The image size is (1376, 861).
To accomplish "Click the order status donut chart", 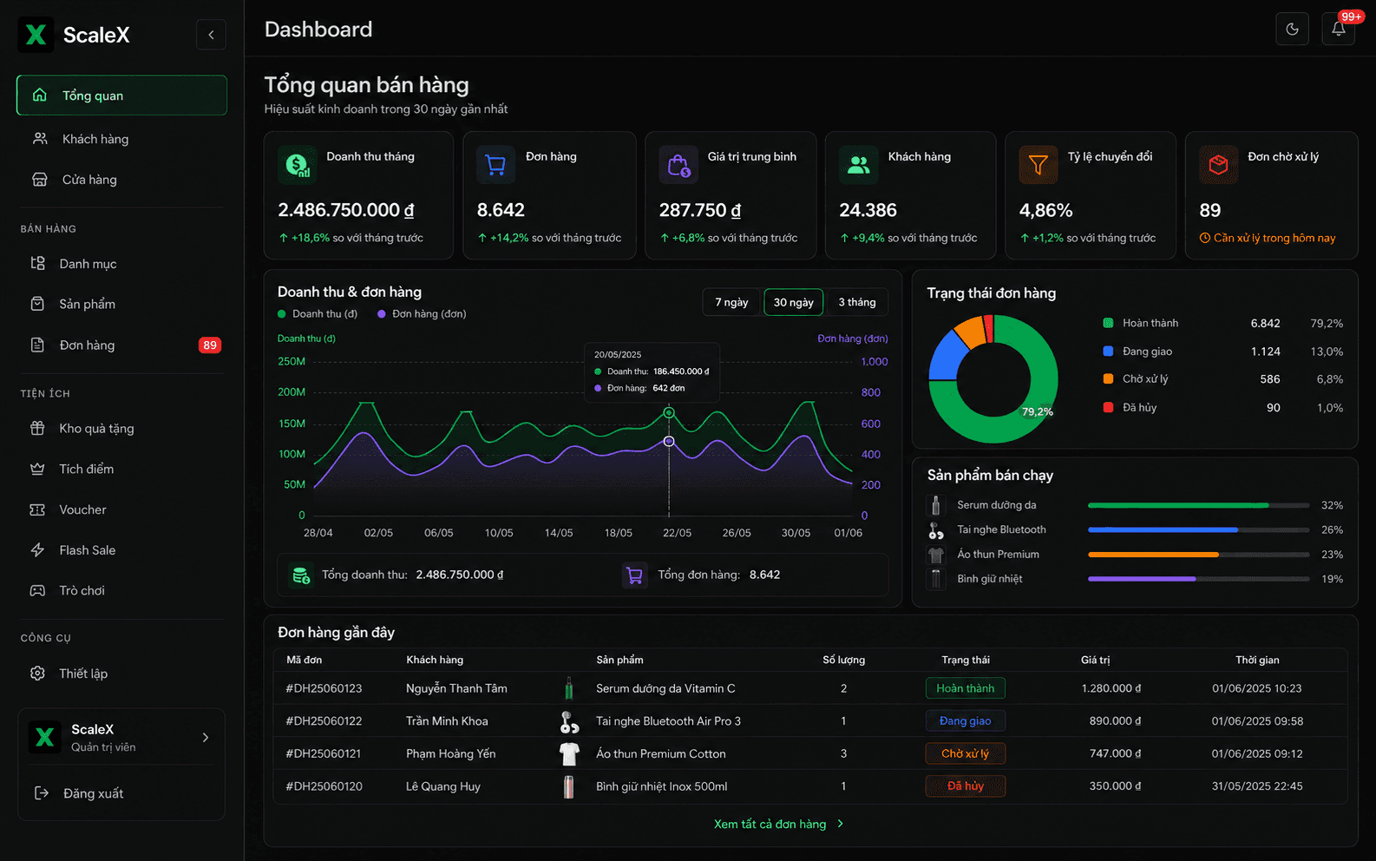I will tap(993, 379).
